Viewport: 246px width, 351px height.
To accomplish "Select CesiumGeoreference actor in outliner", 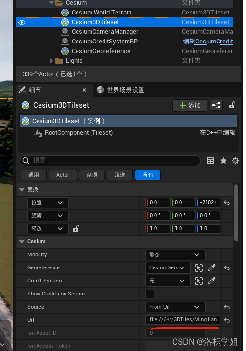I will 101,51.
